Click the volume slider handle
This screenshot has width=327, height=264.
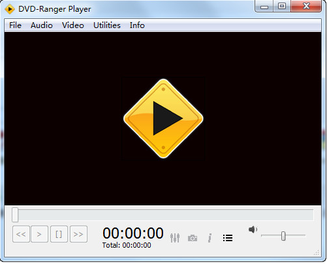pos(283,236)
